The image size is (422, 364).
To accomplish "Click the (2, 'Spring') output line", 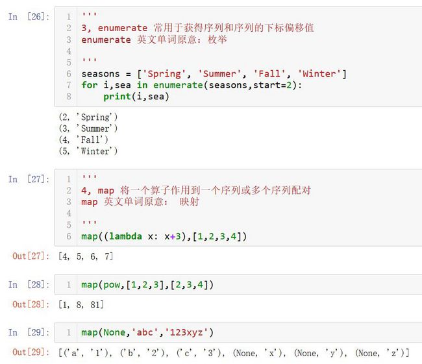I will click(88, 117).
